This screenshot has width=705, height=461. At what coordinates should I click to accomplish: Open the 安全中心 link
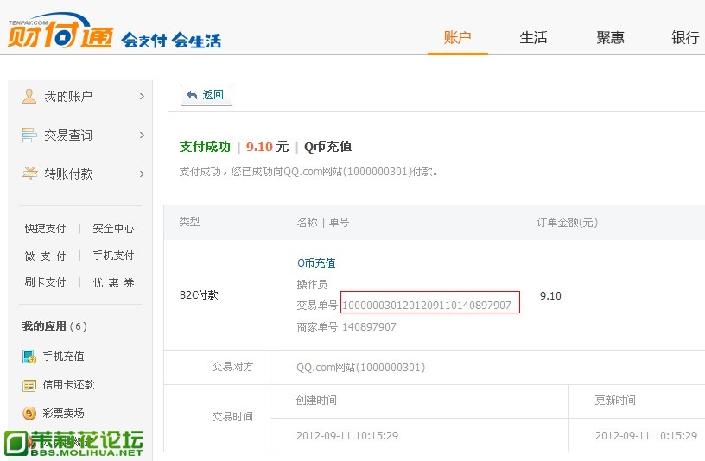(x=113, y=228)
